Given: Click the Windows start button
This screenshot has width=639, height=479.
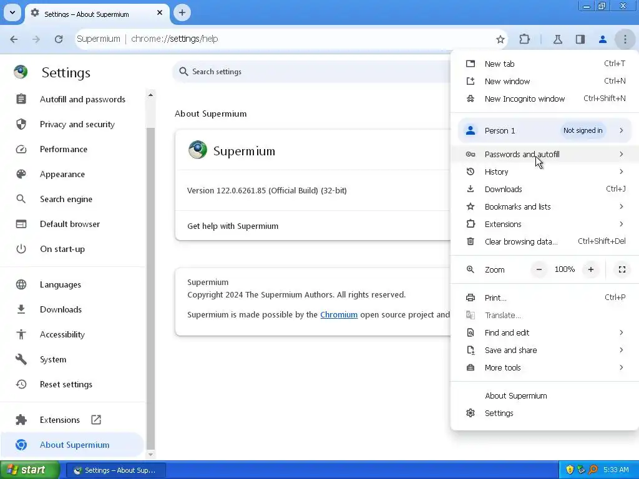Looking at the screenshot, I should [x=30, y=470].
